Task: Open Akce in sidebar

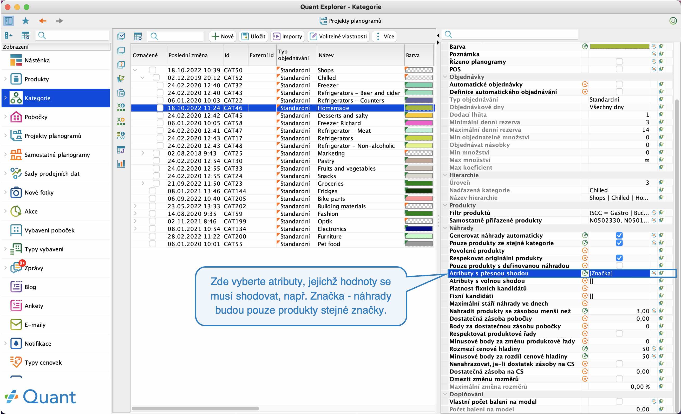Action: click(55, 211)
